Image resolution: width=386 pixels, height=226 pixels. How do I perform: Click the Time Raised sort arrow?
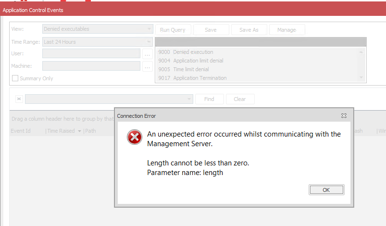[x=79, y=131]
